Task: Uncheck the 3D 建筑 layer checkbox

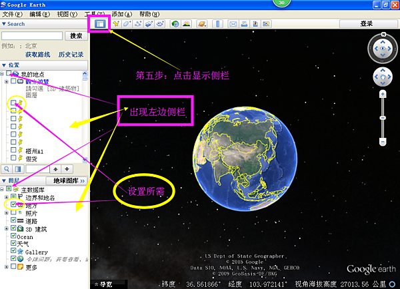Action: pyautogui.click(x=13, y=228)
